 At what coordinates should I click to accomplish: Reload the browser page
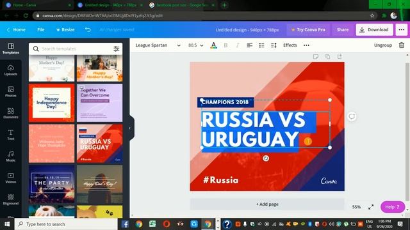point(26,15)
